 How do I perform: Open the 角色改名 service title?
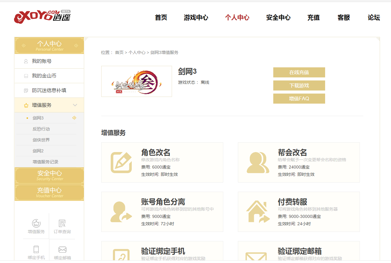tap(156, 152)
